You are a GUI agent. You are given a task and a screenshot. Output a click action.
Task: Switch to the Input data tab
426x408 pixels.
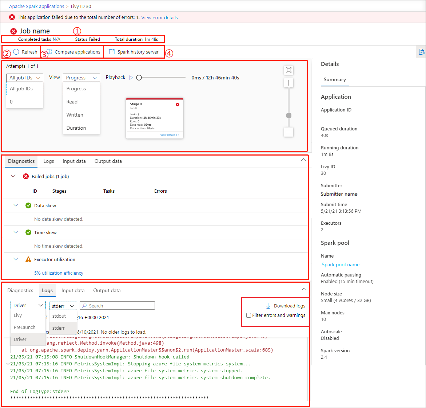click(x=74, y=161)
